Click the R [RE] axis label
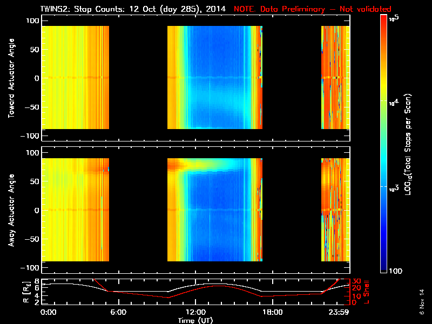The width and height of the screenshot is (432, 324). (x=26, y=292)
